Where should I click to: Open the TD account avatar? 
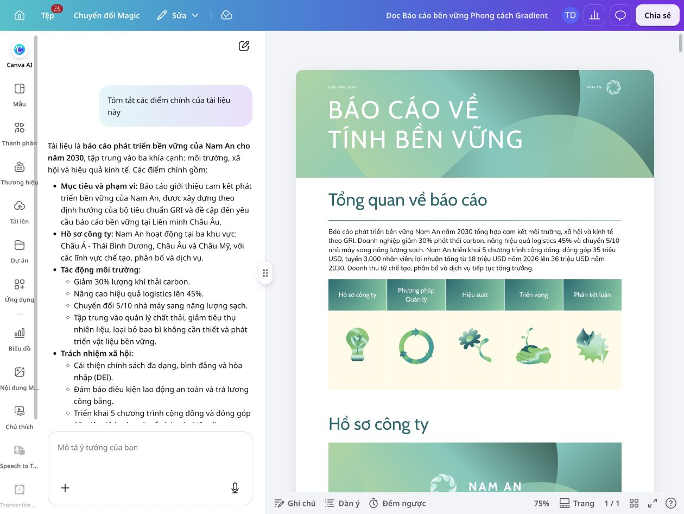570,15
